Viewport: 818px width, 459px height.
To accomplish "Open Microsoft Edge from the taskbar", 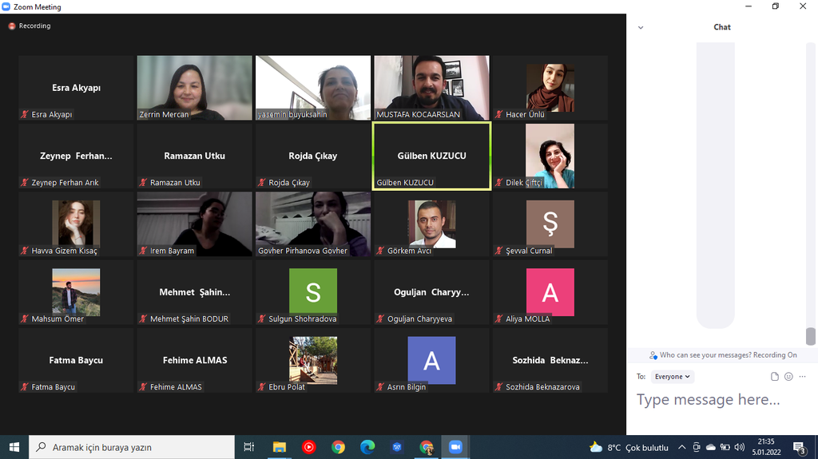I will click(367, 447).
